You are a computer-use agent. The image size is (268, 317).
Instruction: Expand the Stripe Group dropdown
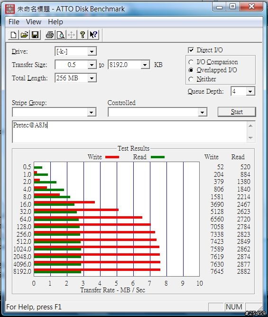click(91, 112)
